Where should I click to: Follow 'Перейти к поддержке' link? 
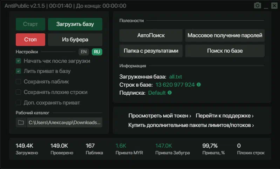[225, 116]
